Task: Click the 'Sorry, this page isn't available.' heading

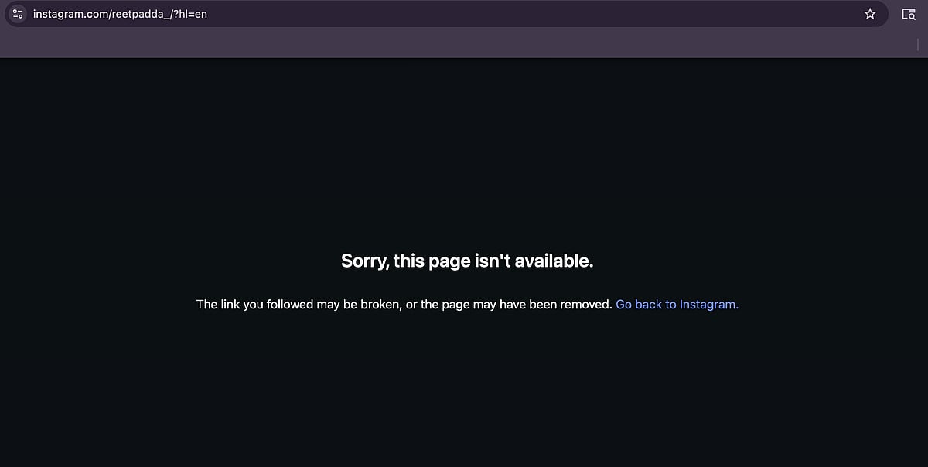Action: coord(467,261)
